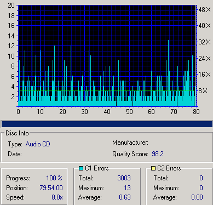This screenshot has width=213, height=205.
Task: Click the 8X label on speed axis
Action: [203, 90]
